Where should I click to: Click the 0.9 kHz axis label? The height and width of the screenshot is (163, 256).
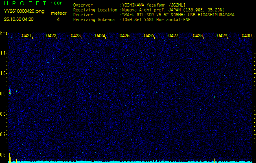point(3,94)
